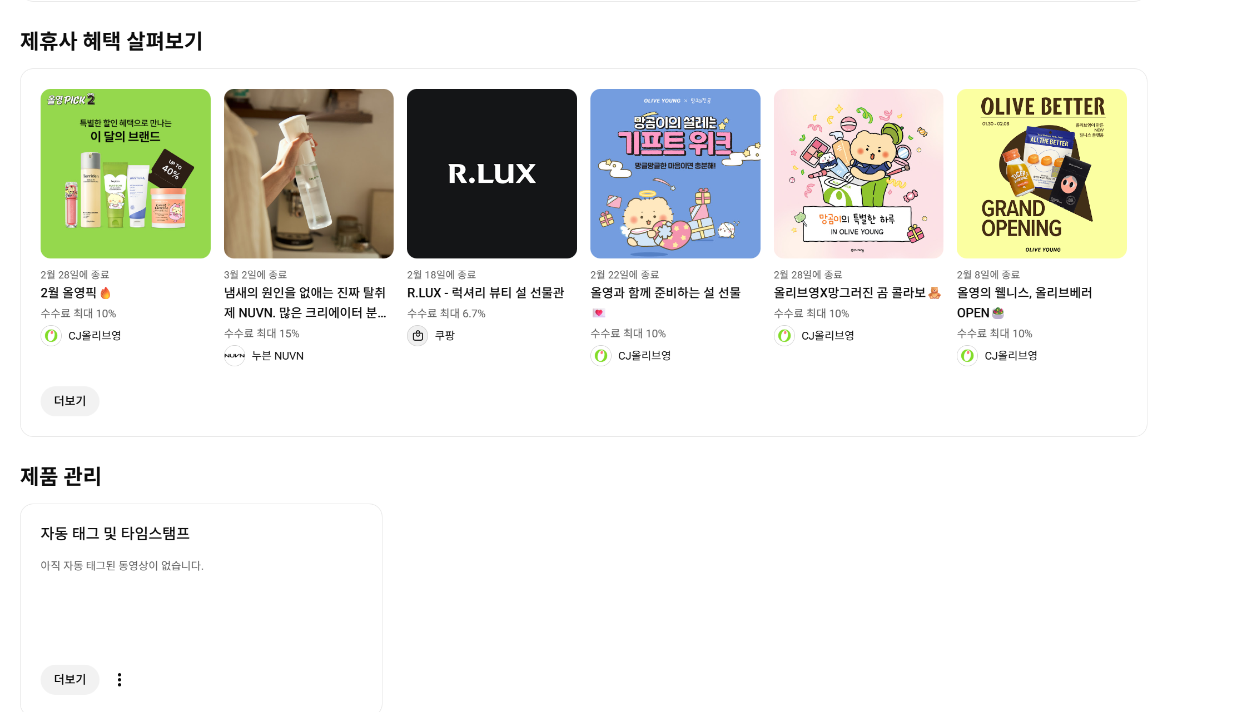Open the 냄새의 원인을 없애는 NUVN offer title
Image resolution: width=1247 pixels, height=712 pixels.
[305, 303]
